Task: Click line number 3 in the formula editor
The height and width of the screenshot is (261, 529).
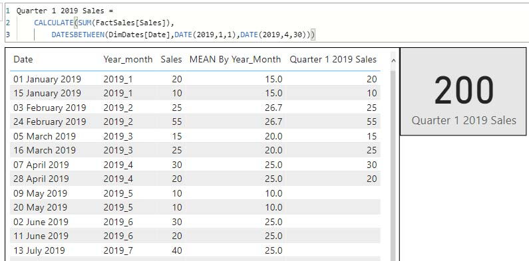Action: (x=8, y=35)
